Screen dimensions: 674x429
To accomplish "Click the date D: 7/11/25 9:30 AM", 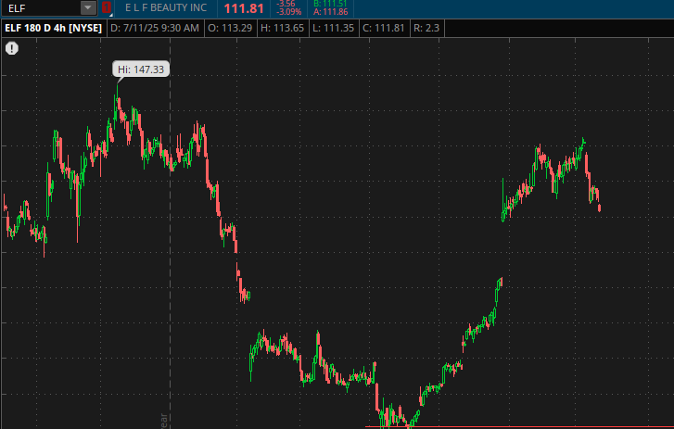I will coord(155,28).
